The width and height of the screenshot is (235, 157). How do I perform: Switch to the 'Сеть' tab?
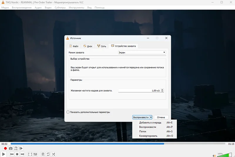(101, 46)
